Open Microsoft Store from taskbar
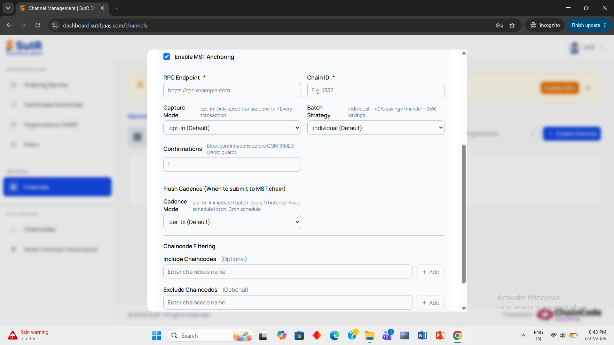This screenshot has height=345, width=614. click(299, 335)
